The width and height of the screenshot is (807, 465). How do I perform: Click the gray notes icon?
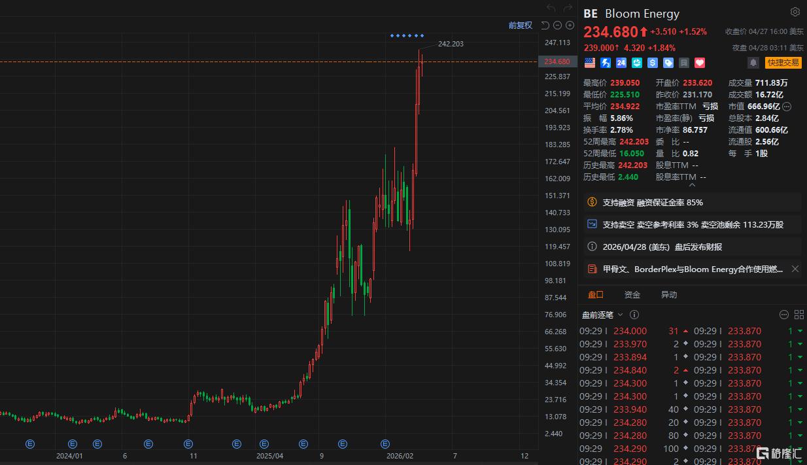684,63
